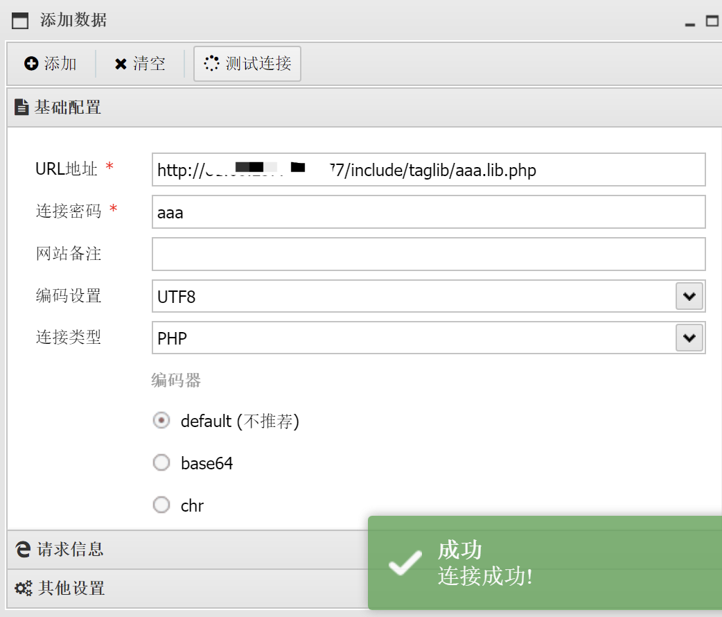Expand the 其他设置 section label
722x617 pixels.
71,589
